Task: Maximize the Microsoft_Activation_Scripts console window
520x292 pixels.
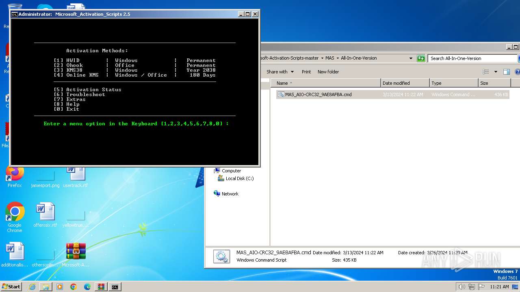Action: coord(248,14)
